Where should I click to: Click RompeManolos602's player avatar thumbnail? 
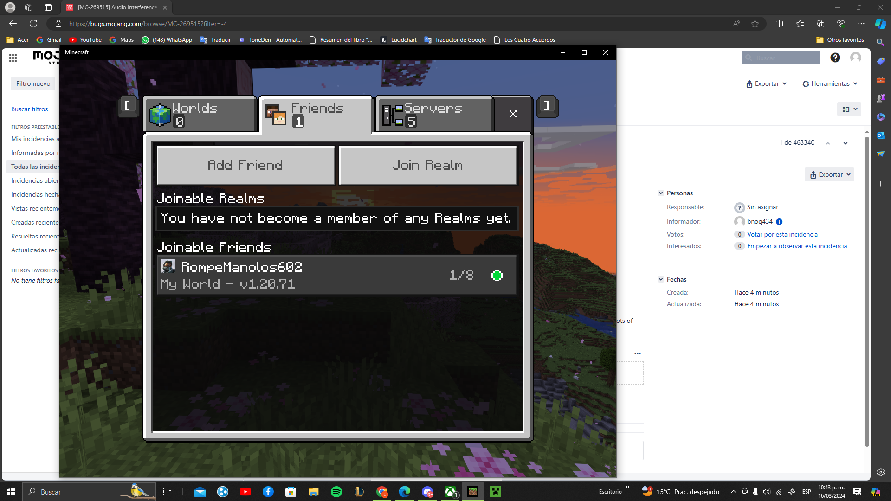click(x=168, y=267)
